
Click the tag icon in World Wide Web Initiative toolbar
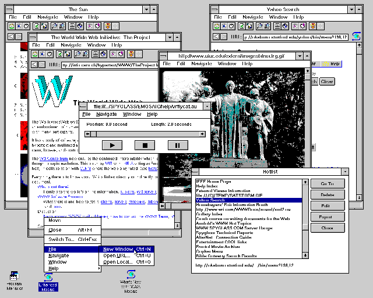click(50, 54)
